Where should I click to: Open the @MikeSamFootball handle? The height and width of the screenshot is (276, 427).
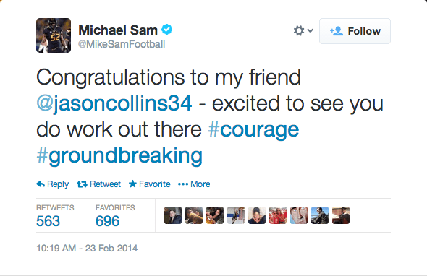[x=122, y=44]
